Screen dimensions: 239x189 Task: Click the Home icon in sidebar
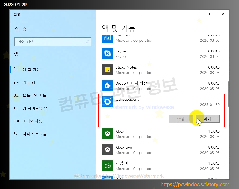(17, 29)
